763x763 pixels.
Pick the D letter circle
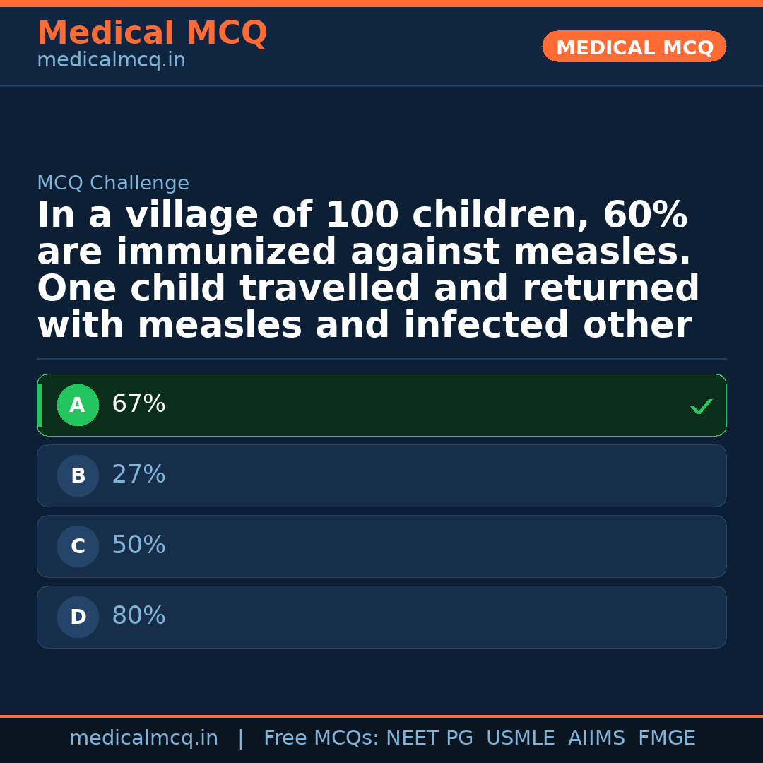coord(78,617)
